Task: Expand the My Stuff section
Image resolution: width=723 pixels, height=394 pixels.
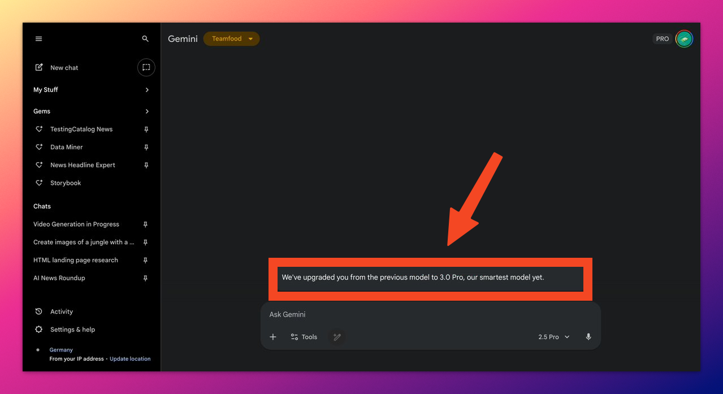Action: coord(147,90)
